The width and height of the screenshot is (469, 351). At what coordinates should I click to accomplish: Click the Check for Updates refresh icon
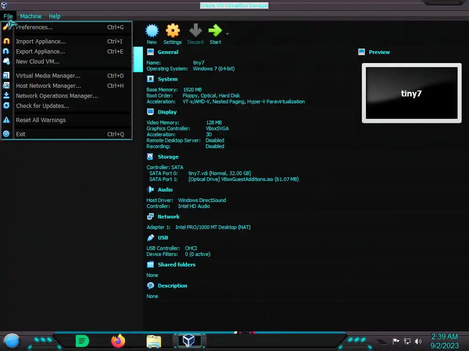[6, 106]
